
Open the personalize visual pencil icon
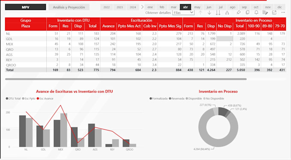click(265, 13)
